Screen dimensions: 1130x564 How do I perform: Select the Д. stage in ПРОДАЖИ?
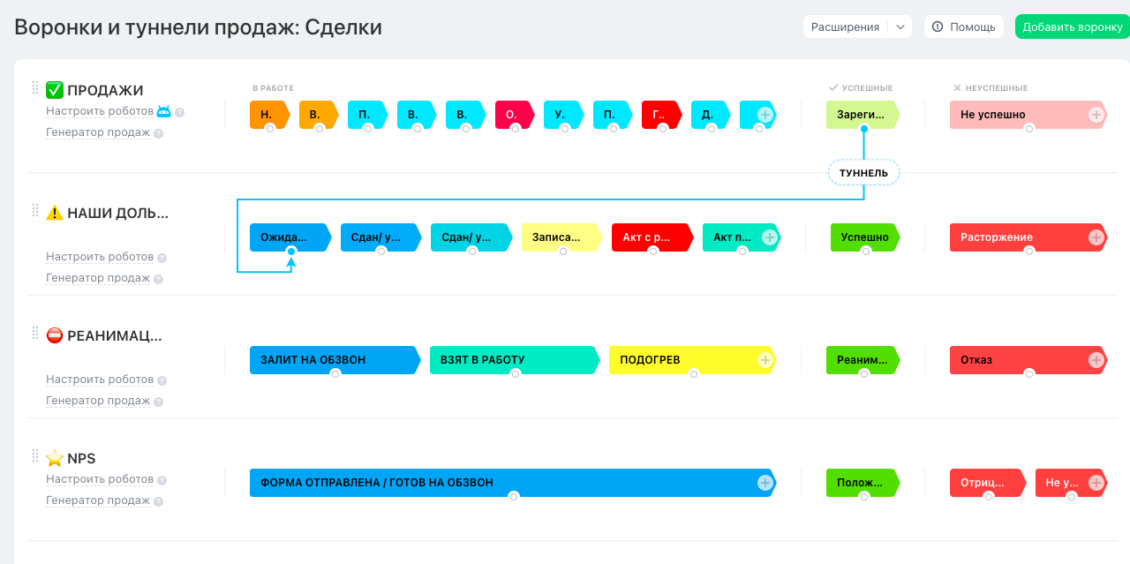click(711, 115)
